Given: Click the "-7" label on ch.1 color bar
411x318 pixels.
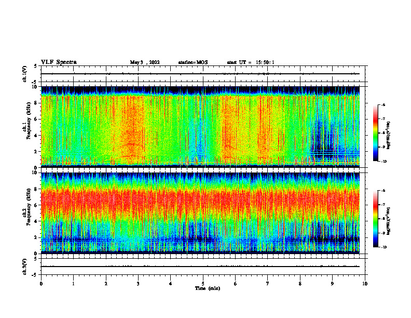Looking at the screenshot, I should (x=383, y=119).
